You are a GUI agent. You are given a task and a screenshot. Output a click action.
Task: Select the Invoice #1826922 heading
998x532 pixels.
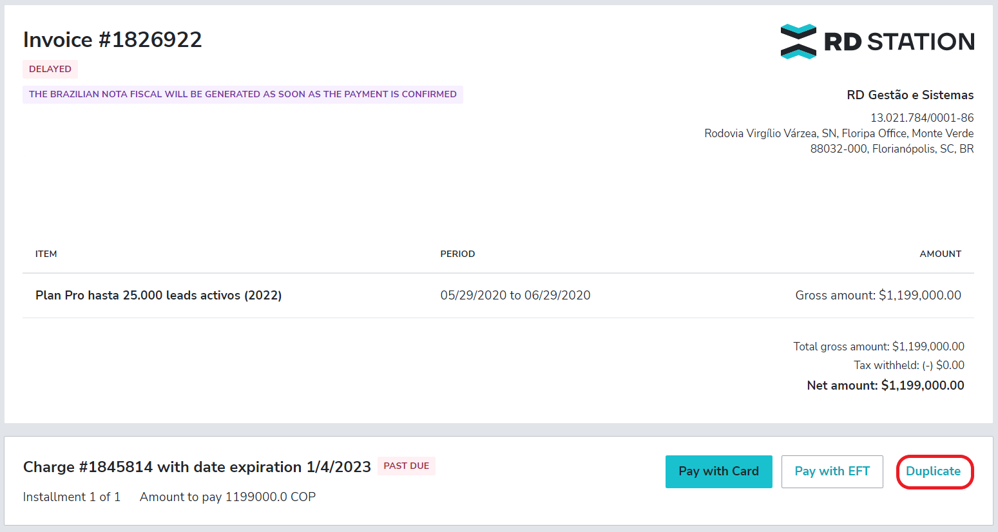(112, 39)
